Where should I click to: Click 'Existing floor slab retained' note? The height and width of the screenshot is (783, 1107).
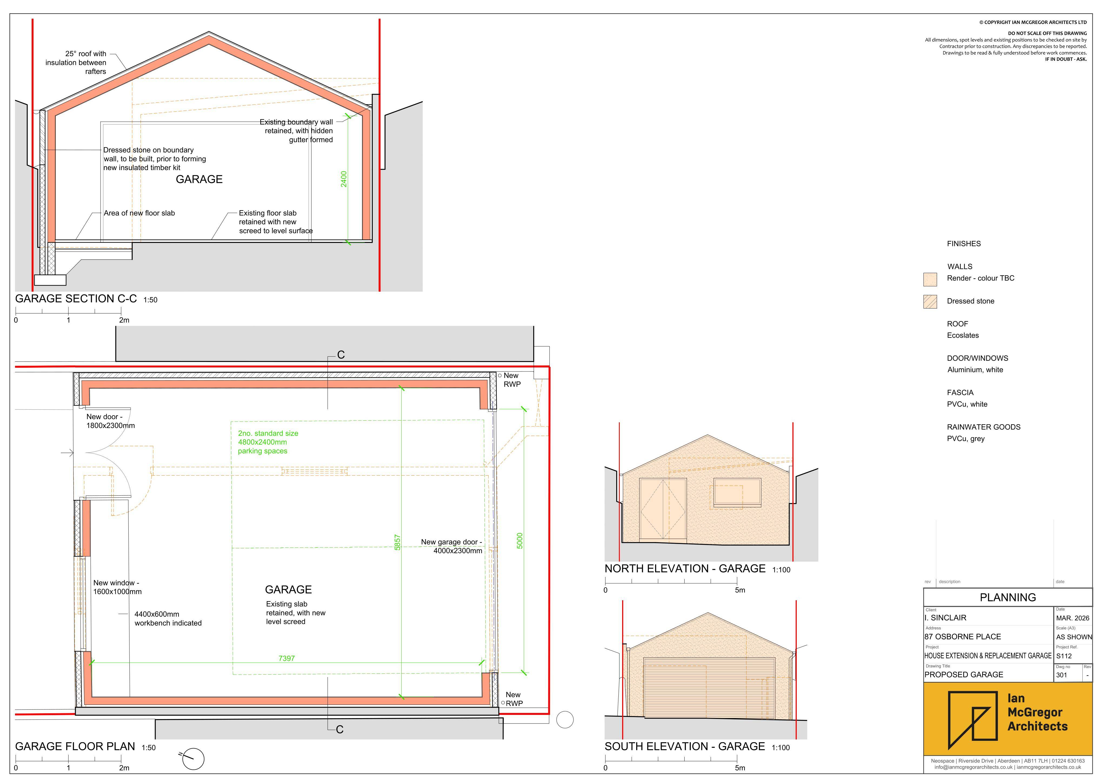tap(276, 222)
